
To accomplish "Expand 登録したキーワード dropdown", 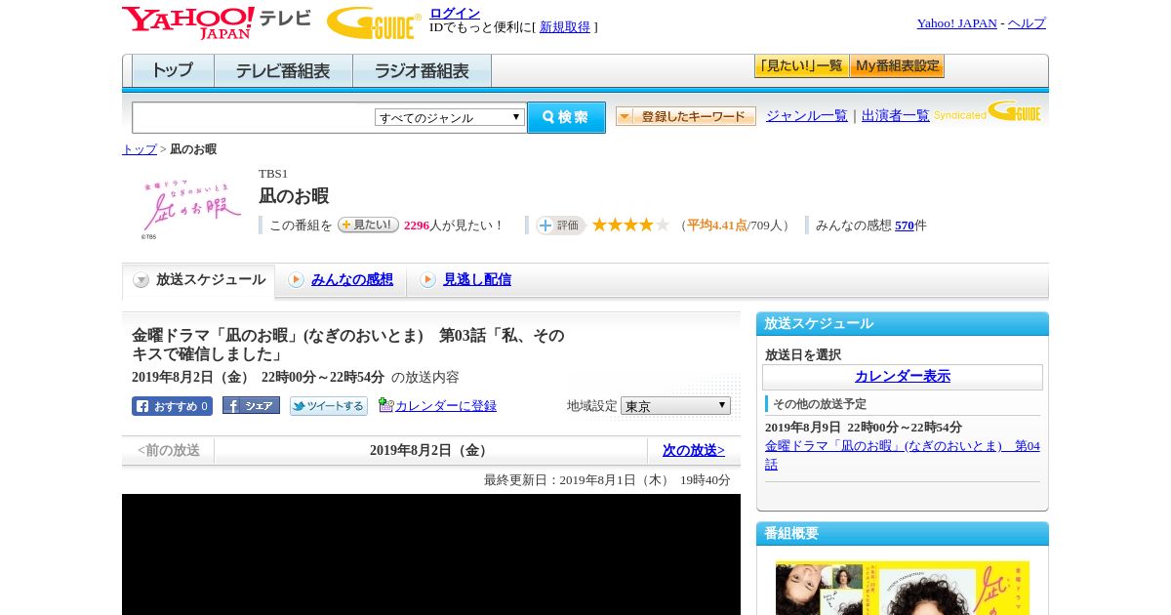I will 686,116.
